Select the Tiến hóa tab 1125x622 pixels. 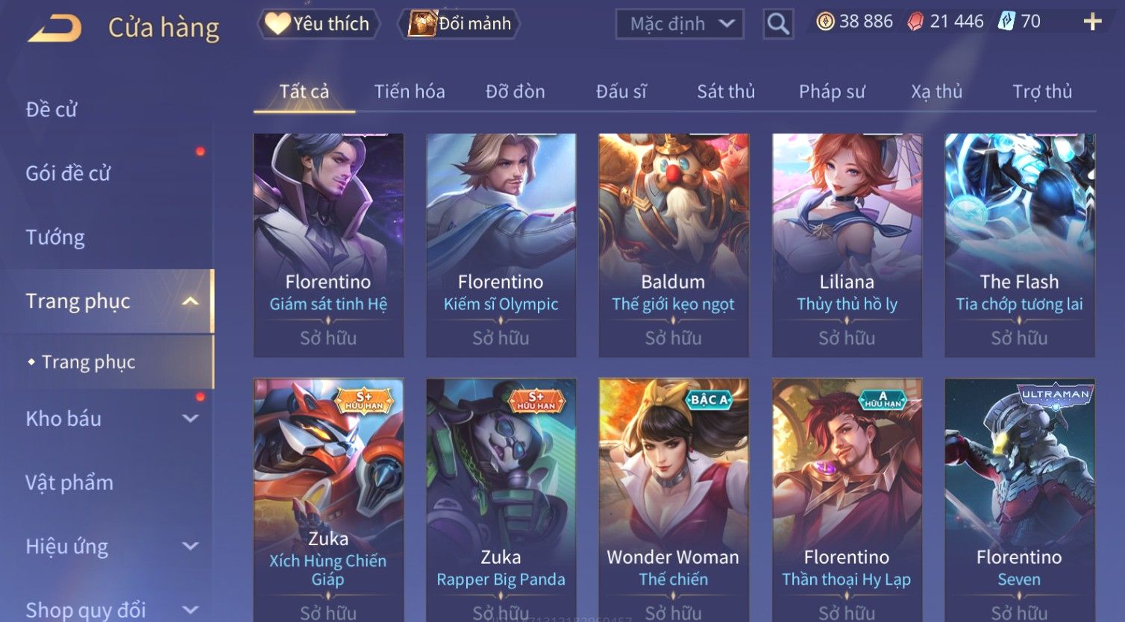pyautogui.click(x=410, y=92)
